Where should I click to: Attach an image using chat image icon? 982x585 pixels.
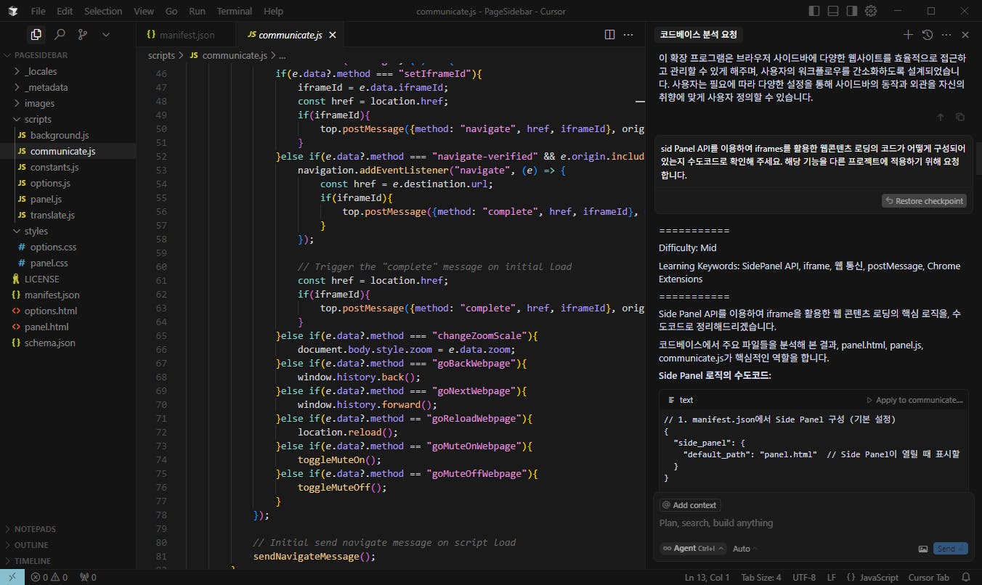pyautogui.click(x=922, y=549)
